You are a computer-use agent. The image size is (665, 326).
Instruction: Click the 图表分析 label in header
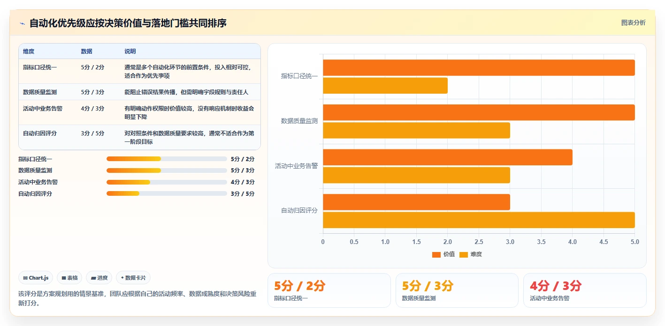click(633, 22)
